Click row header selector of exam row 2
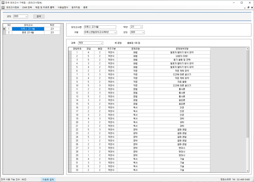254x182 pixels. [4, 33]
